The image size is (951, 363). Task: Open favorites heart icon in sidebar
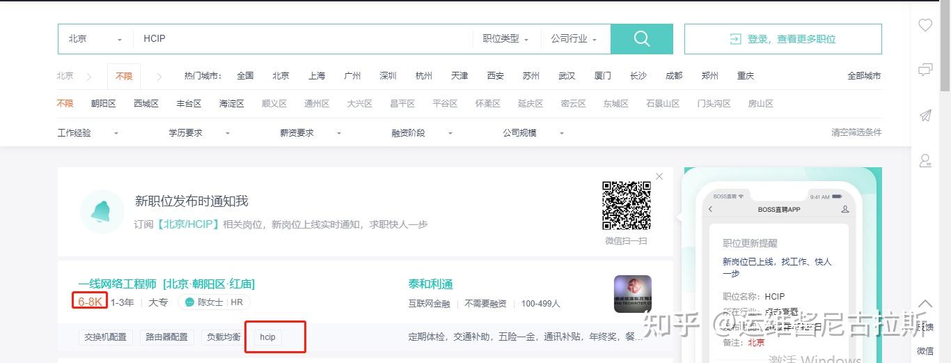925,25
